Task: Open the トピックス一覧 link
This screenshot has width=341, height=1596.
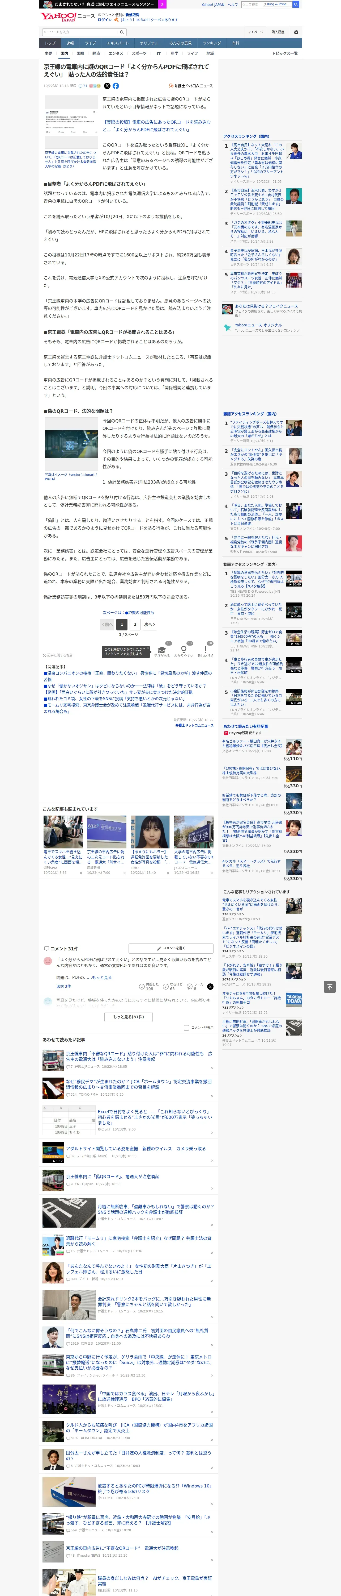Action: (285, 53)
